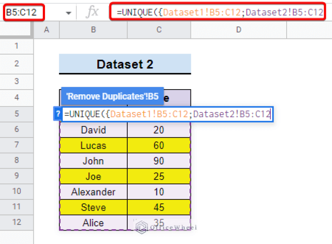This screenshot has height=244, width=332.
Task: Click the yellow Lucas cell
Action: [x=93, y=145]
